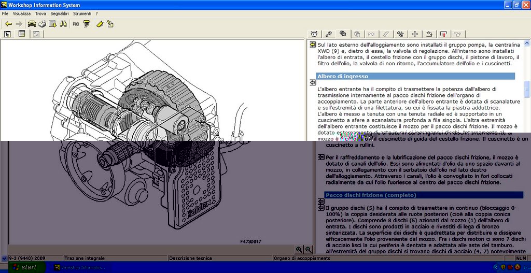Click the grayed PIOI tab

(x=371, y=34)
